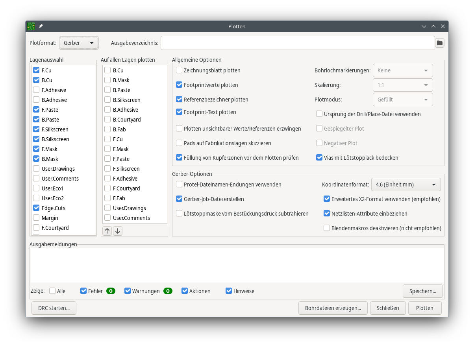The image size is (474, 347).
Task: Expand the Koordinatenformat dropdown
Action: 405,184
